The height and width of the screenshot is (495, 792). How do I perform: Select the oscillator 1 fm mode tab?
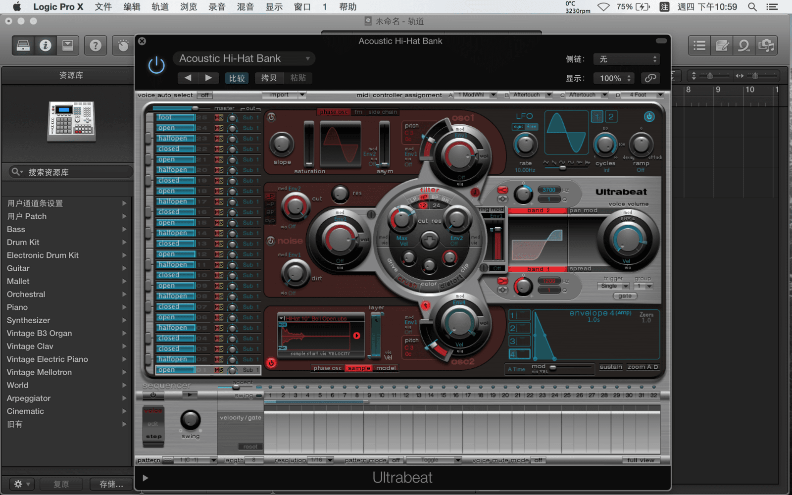(x=358, y=112)
